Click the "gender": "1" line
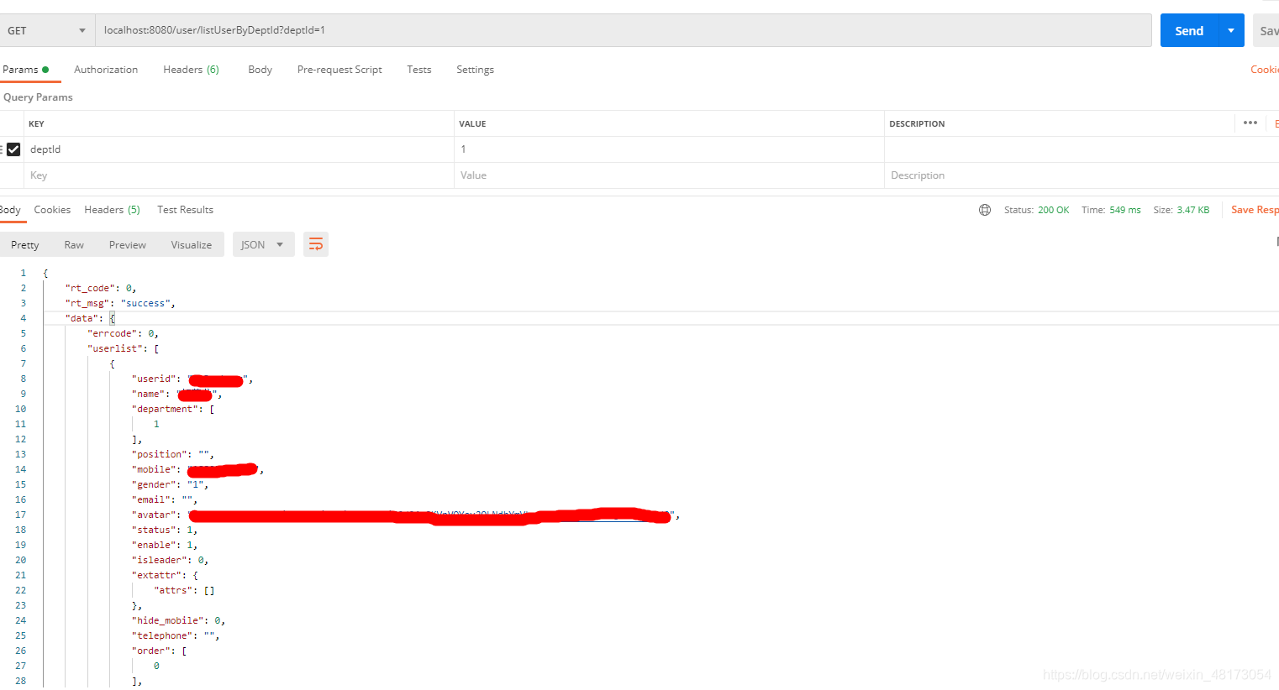 [170, 484]
